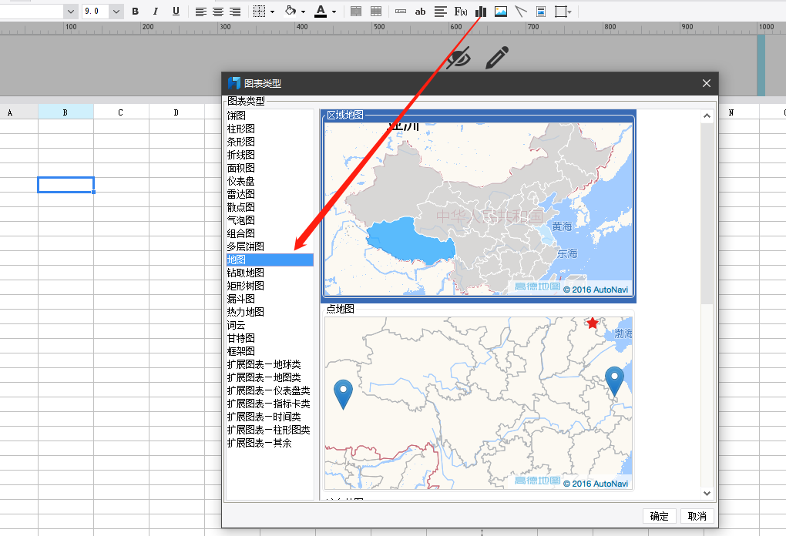
Task: Center align cell text
Action: point(218,11)
